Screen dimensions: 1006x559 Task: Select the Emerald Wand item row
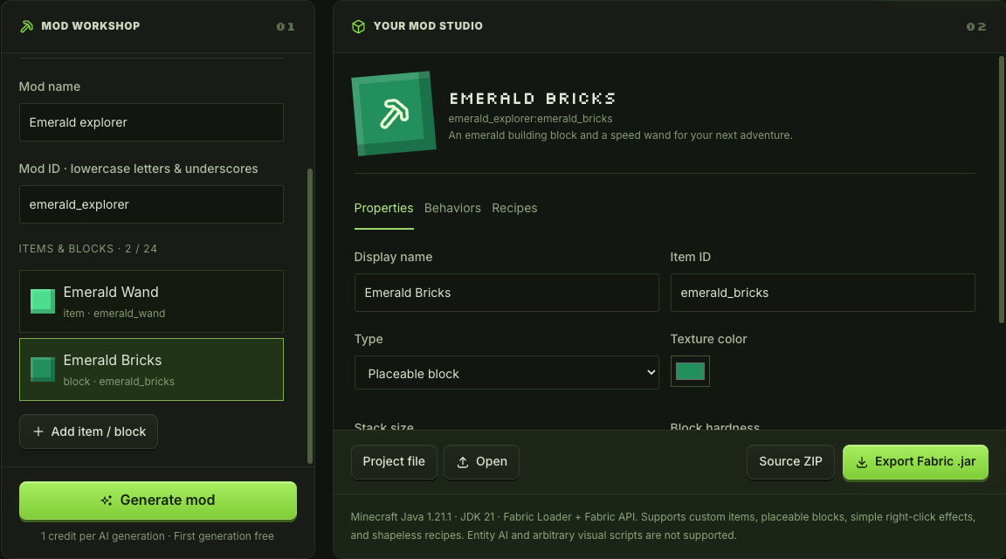[x=151, y=301]
